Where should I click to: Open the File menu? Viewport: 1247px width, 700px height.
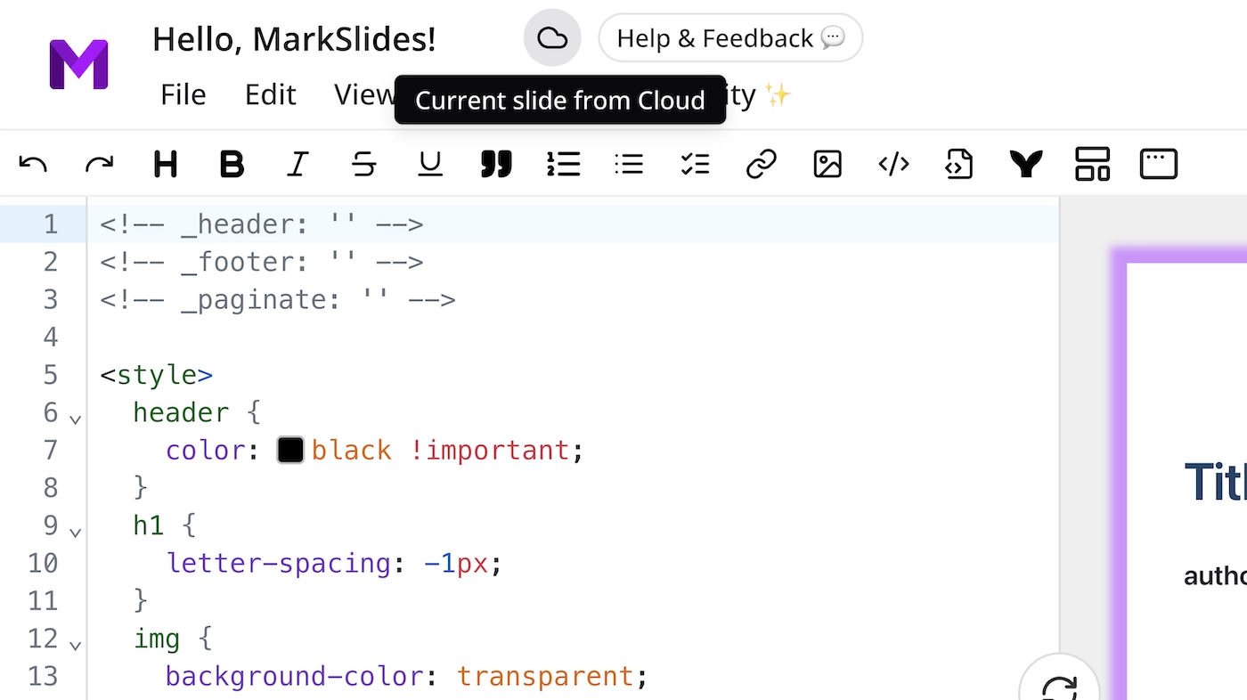(183, 94)
